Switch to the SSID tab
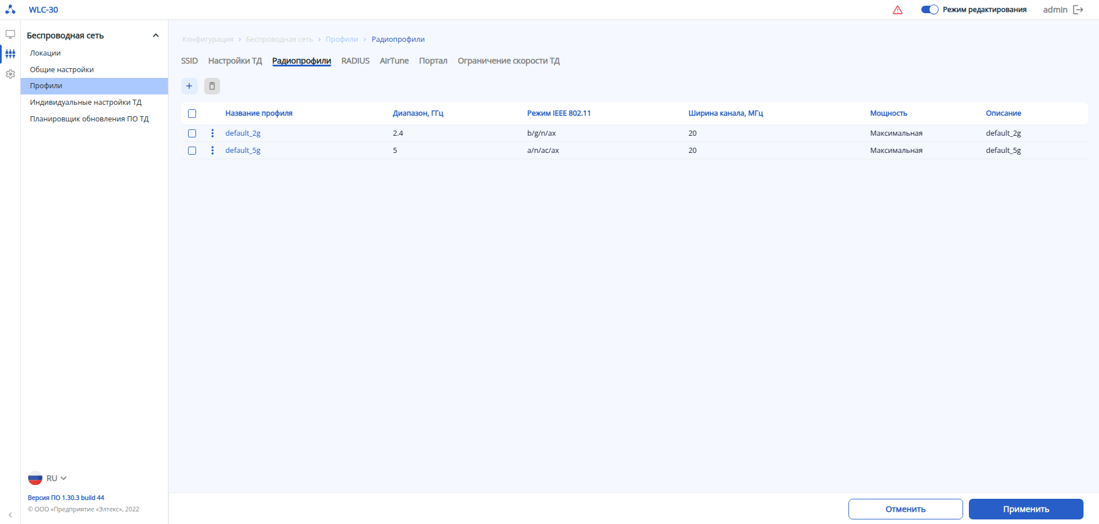Image resolution: width=1099 pixels, height=524 pixels. (x=189, y=61)
